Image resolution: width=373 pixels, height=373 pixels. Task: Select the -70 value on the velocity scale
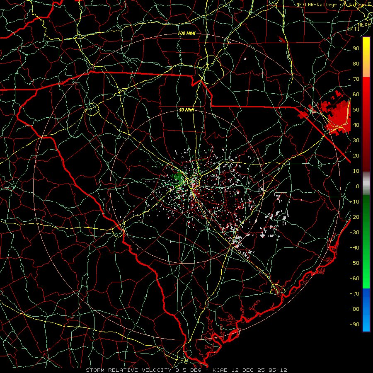click(354, 294)
